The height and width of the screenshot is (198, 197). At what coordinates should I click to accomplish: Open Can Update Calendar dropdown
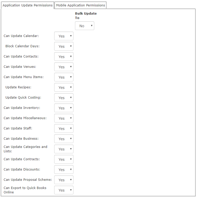pos(64,36)
